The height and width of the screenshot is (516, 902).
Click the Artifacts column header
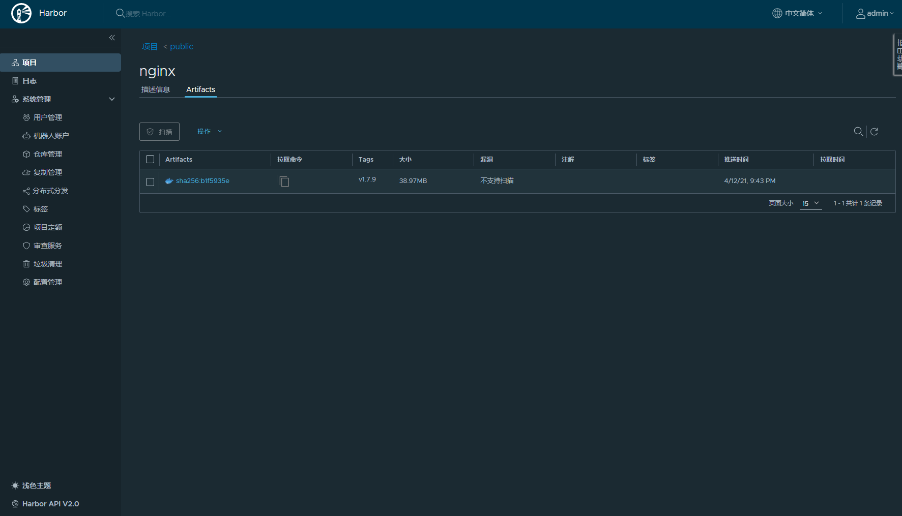coord(179,159)
